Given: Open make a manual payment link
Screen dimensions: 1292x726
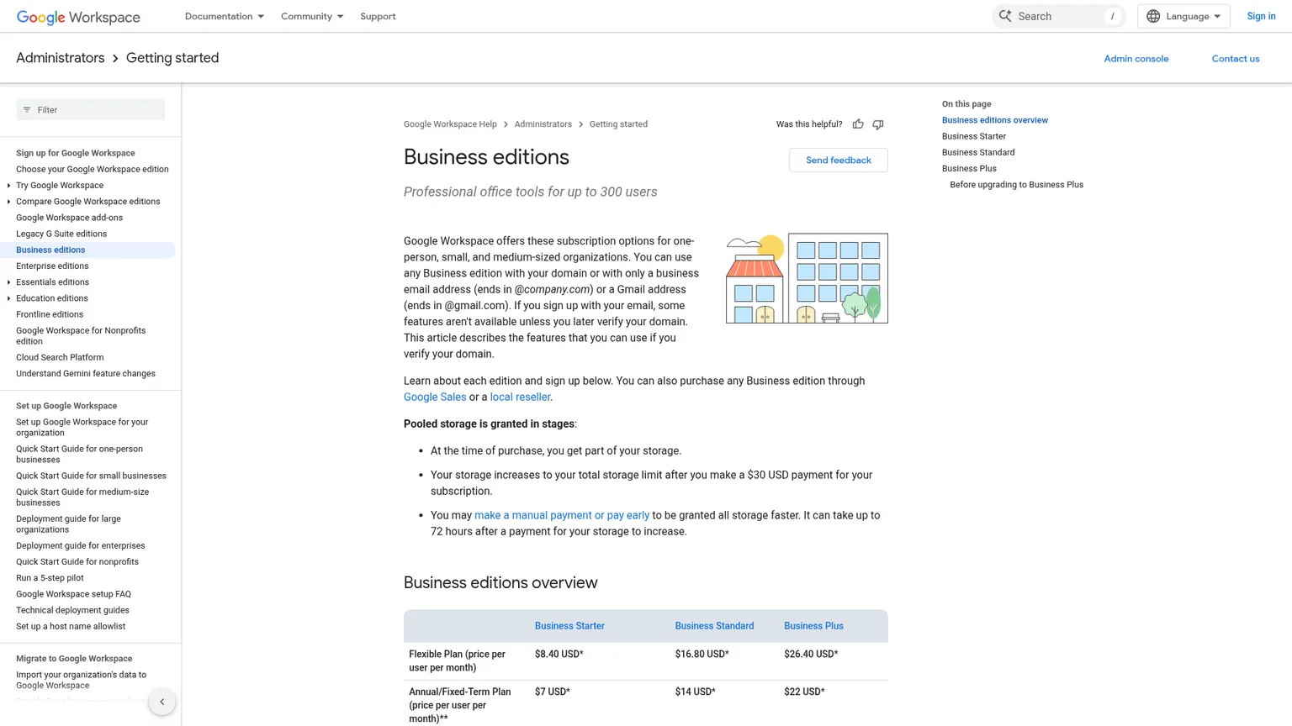Looking at the screenshot, I should pos(562,516).
